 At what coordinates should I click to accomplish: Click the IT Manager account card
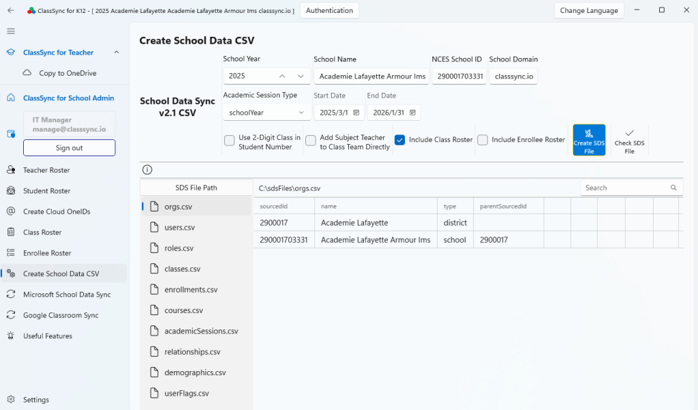pos(70,124)
